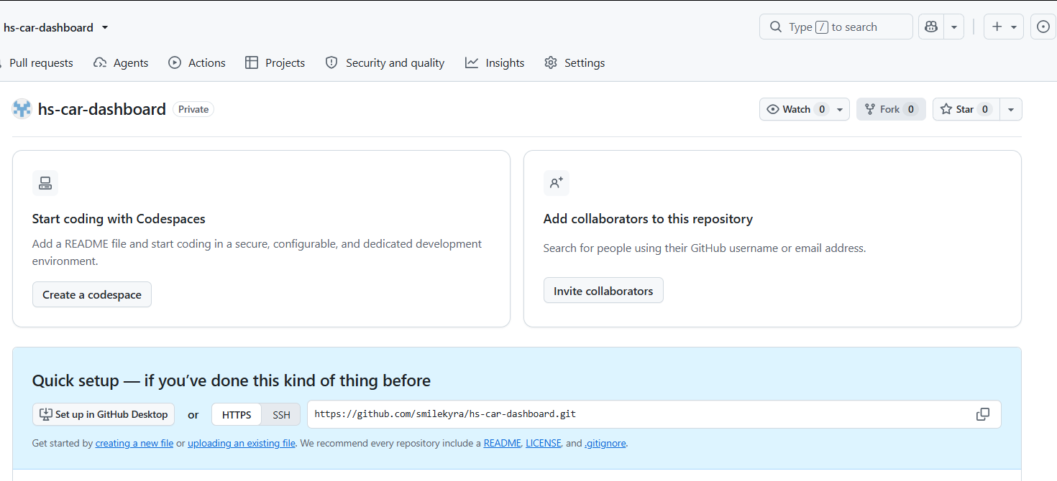Open the Agents tab
The height and width of the screenshot is (481, 1057).
coord(121,63)
